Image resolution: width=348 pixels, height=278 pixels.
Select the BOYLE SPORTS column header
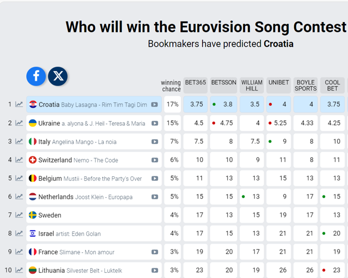(x=306, y=85)
